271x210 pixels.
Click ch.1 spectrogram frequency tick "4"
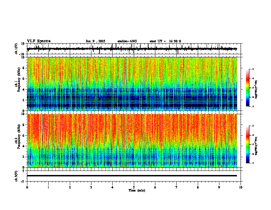click(24, 90)
